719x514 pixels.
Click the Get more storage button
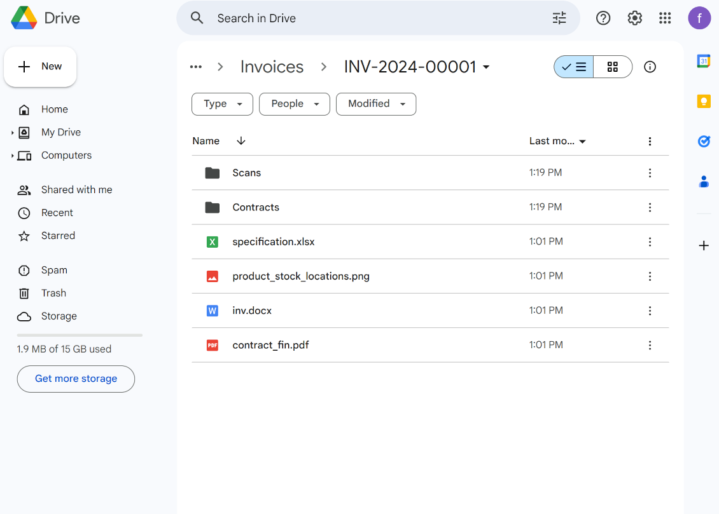pos(76,379)
